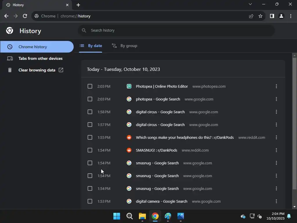The height and width of the screenshot is (223, 297).
Task: Check the Photopea Online Photo Editor entry
Action: [x=90, y=87]
